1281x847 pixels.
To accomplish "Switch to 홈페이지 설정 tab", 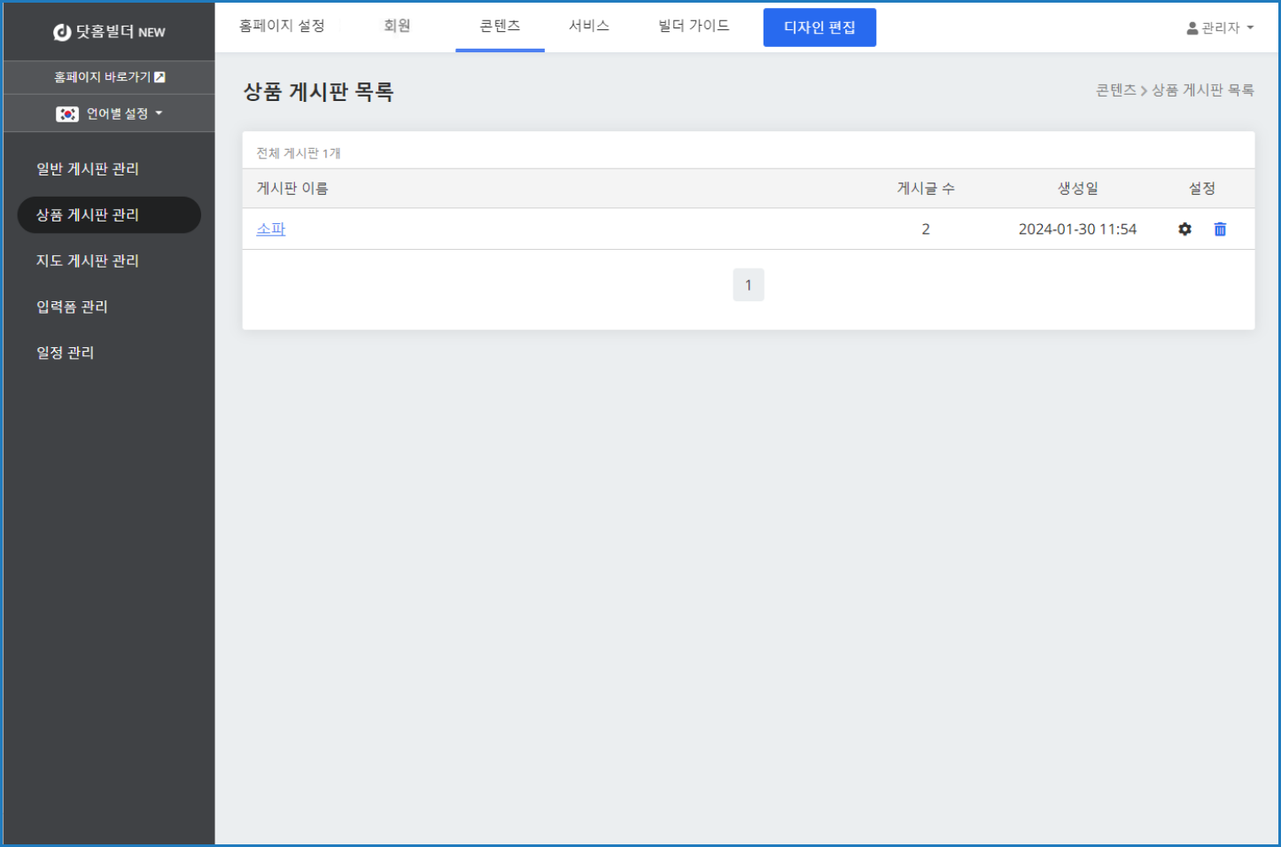I will point(282,27).
